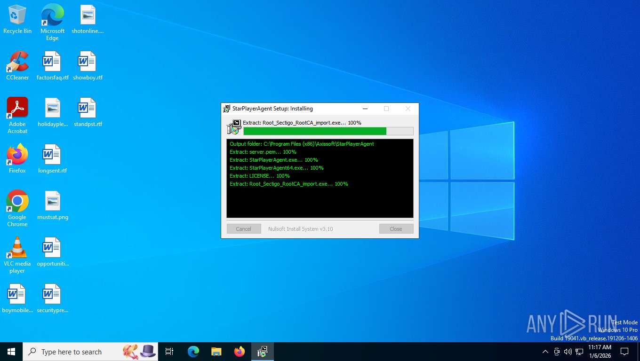Select 'Extract: LICENSE... 100%' log line
640x361 pixels.
click(x=260, y=176)
